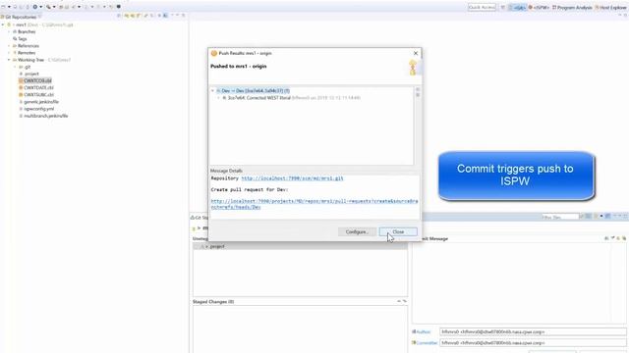Open dropdown beside external tools icon
Image resolution: width=629 pixels, height=353 pixels.
pos(54,7)
